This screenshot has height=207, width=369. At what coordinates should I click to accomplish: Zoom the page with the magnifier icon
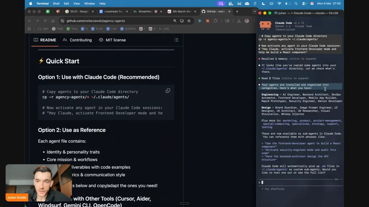(175, 21)
